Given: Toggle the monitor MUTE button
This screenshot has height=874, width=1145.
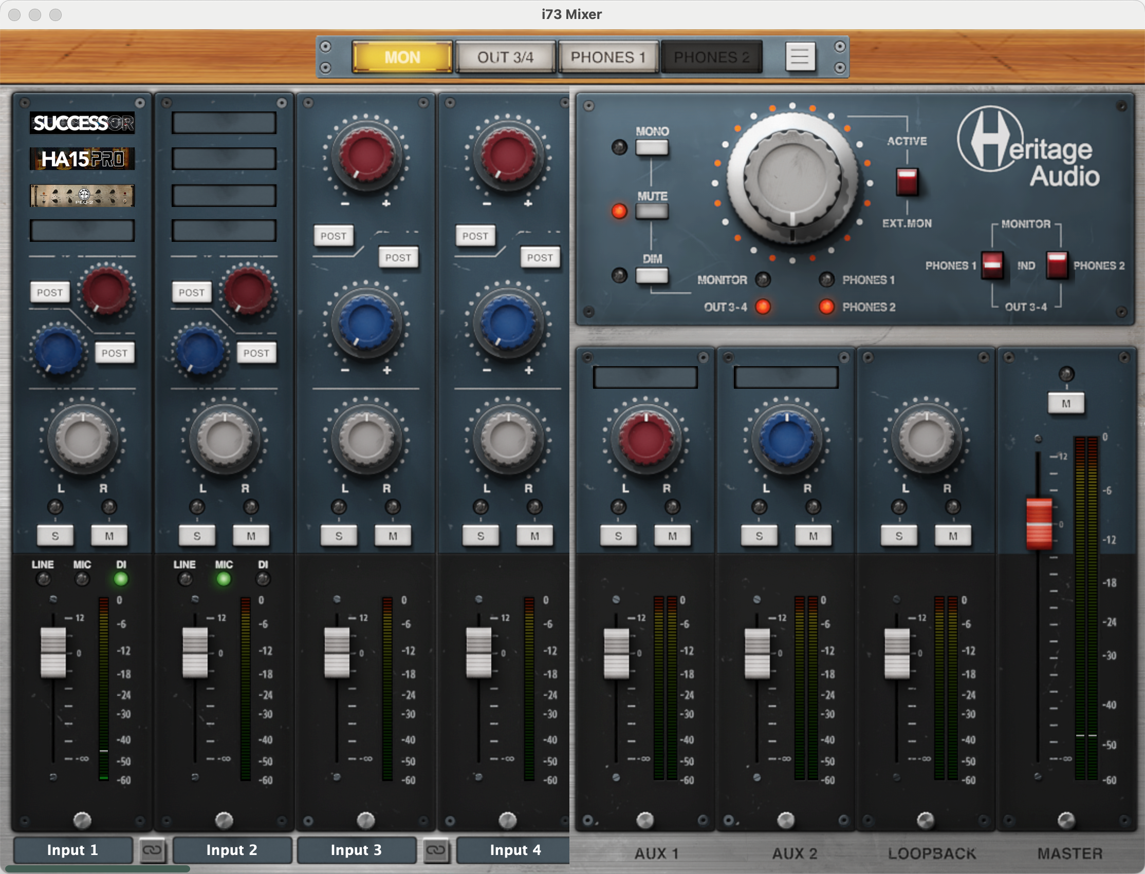Looking at the screenshot, I should (652, 211).
